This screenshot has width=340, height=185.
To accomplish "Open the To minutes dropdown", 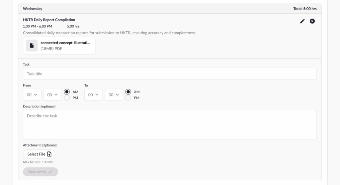I will click(114, 95).
